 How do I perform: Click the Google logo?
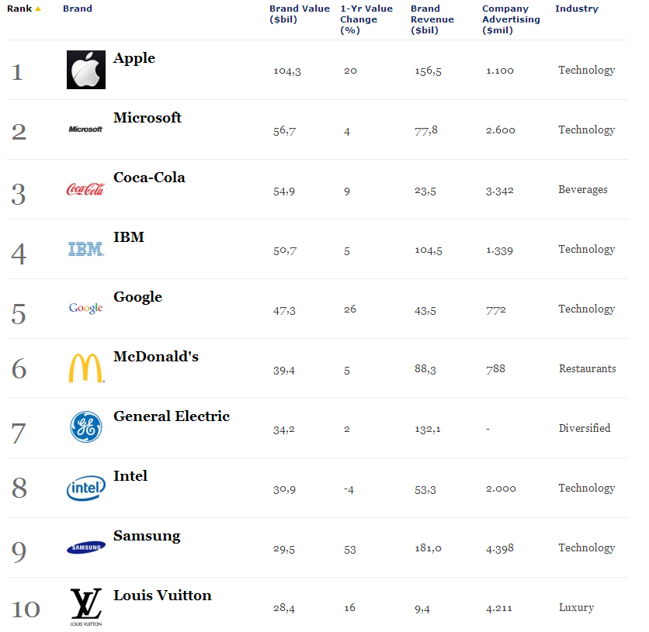click(x=85, y=308)
